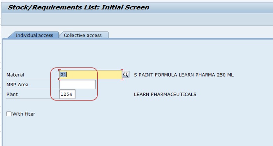The height and width of the screenshot is (146, 273).
Task: Click the Stock/Requirements List screen title
Action: pyautogui.click(x=78, y=7)
